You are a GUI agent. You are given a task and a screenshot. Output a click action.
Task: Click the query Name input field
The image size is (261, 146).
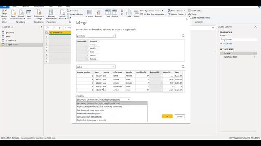pos(238,39)
